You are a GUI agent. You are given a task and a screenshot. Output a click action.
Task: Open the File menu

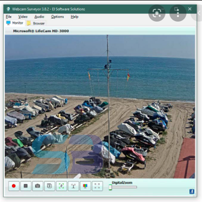click(9, 17)
